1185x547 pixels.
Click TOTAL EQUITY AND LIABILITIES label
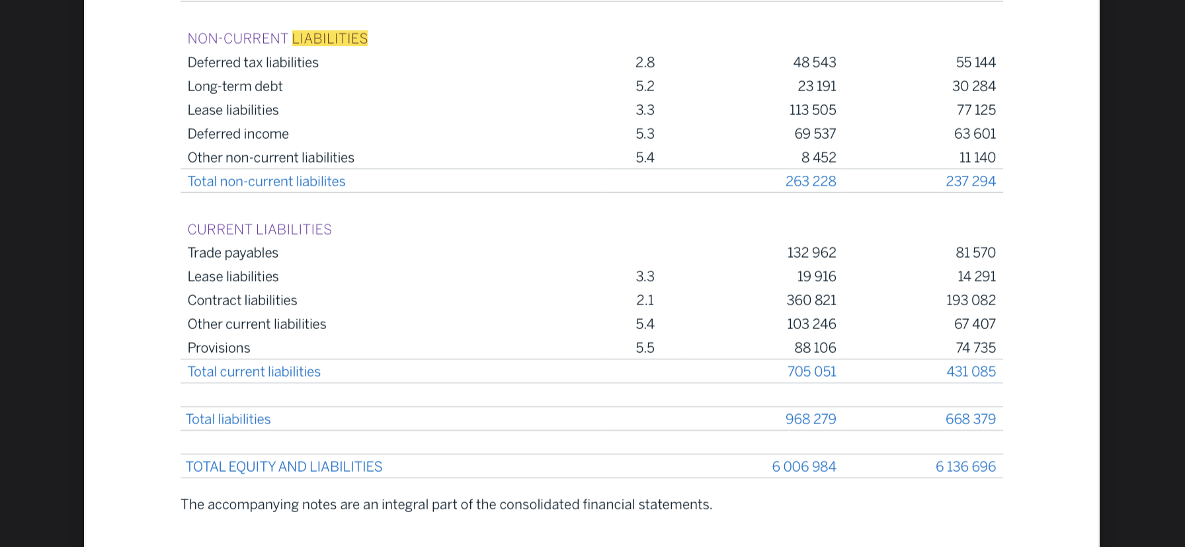click(284, 466)
